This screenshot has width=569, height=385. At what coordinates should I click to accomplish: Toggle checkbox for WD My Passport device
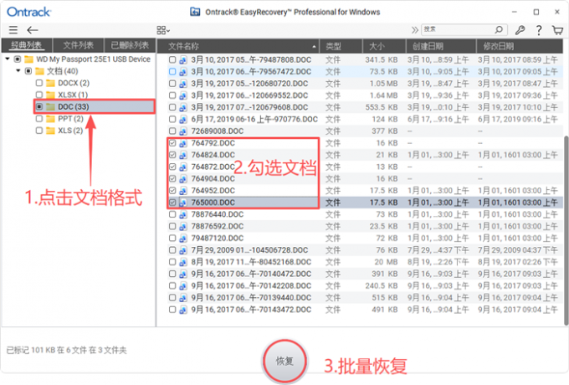(x=18, y=59)
